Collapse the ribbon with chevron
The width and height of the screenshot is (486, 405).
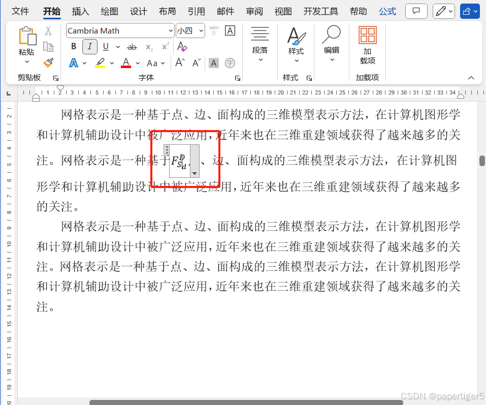coord(471,78)
